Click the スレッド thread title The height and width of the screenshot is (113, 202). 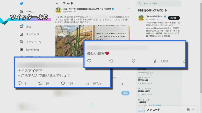(68, 3)
